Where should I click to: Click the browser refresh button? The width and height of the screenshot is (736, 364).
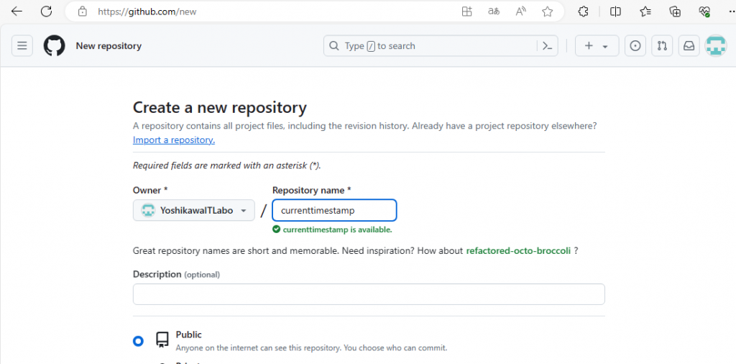pos(46,12)
